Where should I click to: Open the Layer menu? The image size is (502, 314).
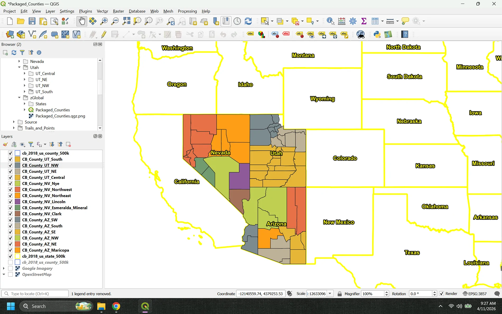50,11
